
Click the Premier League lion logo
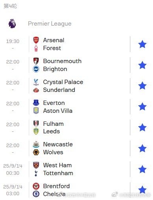pos(12,23)
